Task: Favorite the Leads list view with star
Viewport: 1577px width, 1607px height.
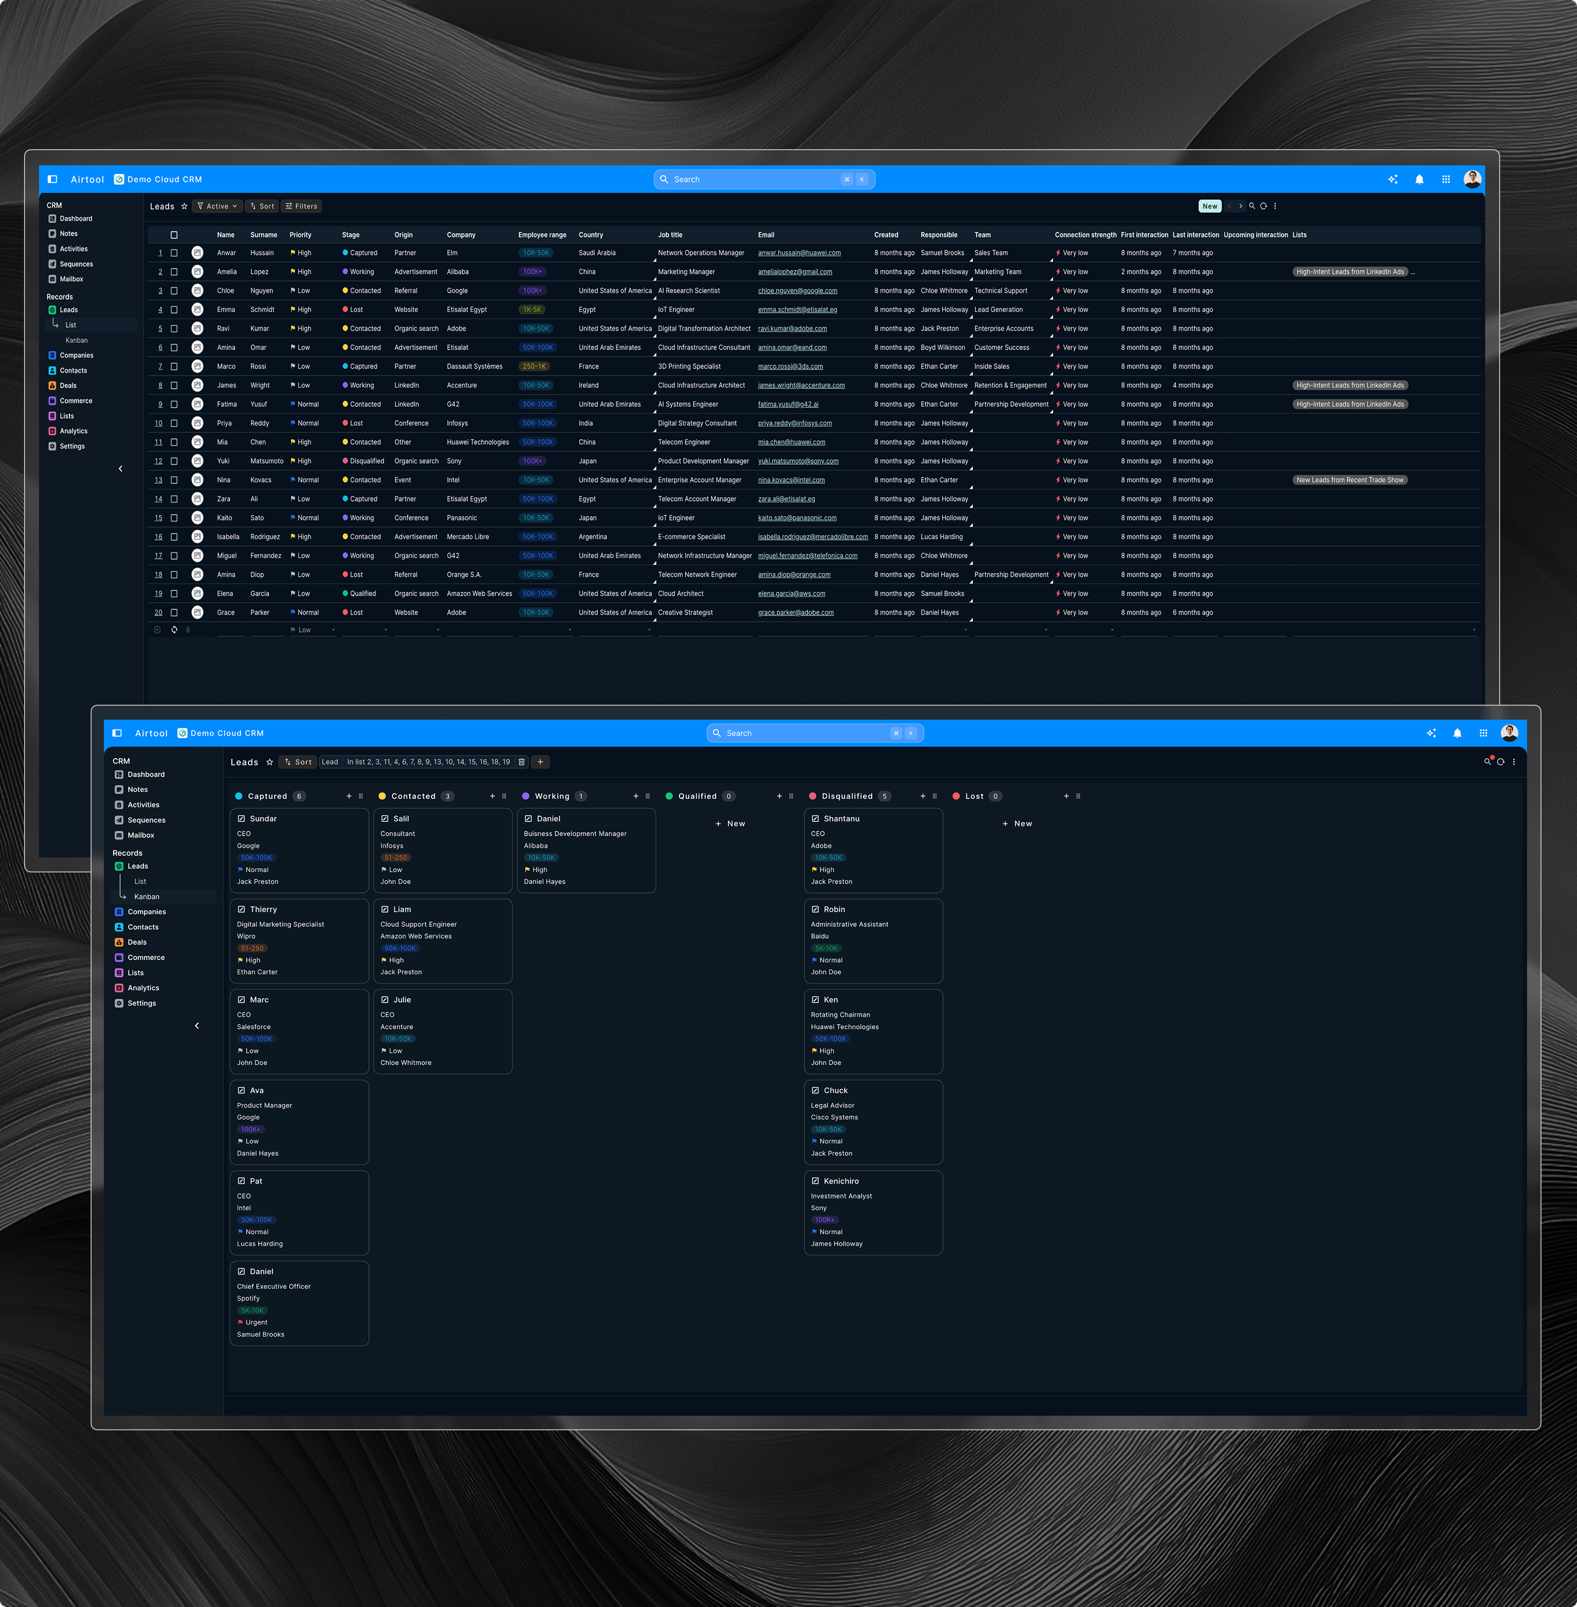Action: click(x=184, y=206)
